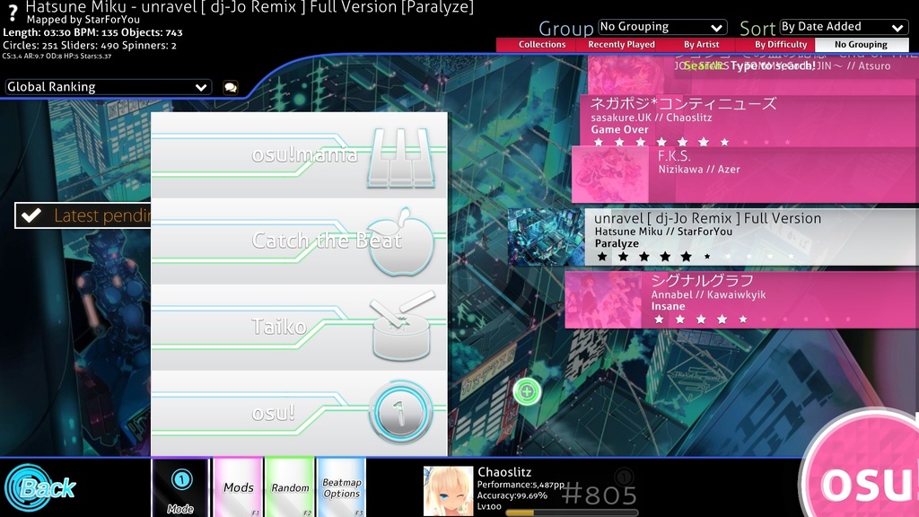The width and height of the screenshot is (919, 517).
Task: Click the Accuracy:99.69% text
Action: (x=512, y=495)
